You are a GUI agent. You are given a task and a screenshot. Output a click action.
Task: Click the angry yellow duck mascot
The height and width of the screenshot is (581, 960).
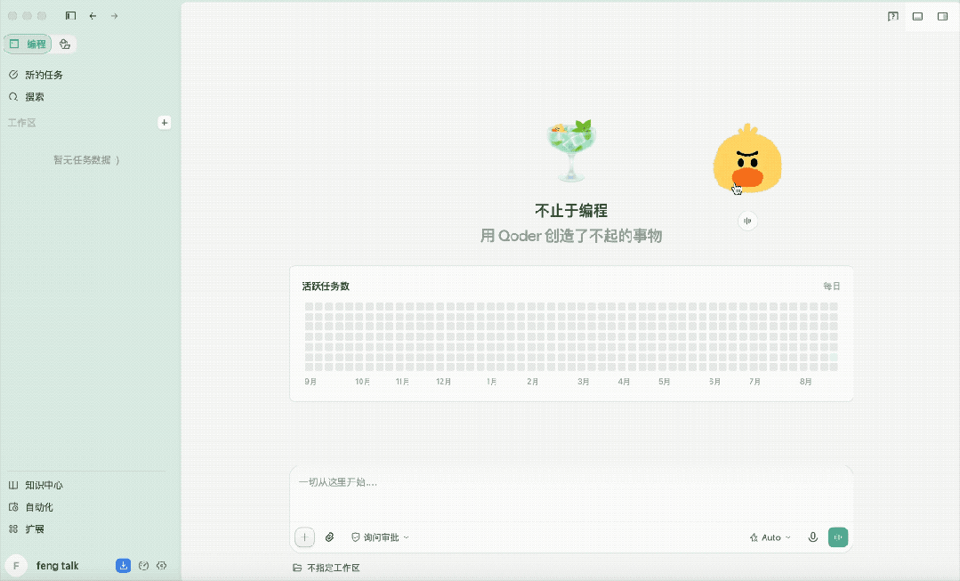(x=747, y=158)
